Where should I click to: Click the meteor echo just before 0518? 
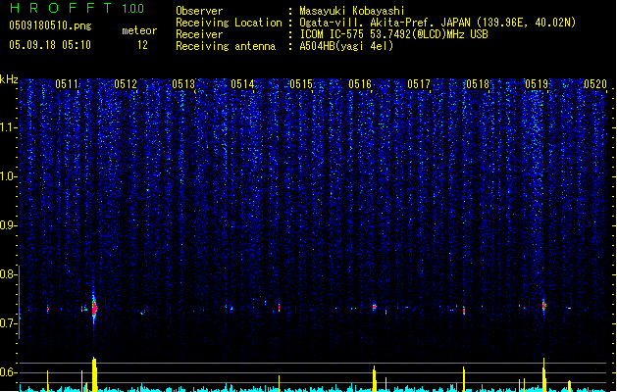[464, 311]
